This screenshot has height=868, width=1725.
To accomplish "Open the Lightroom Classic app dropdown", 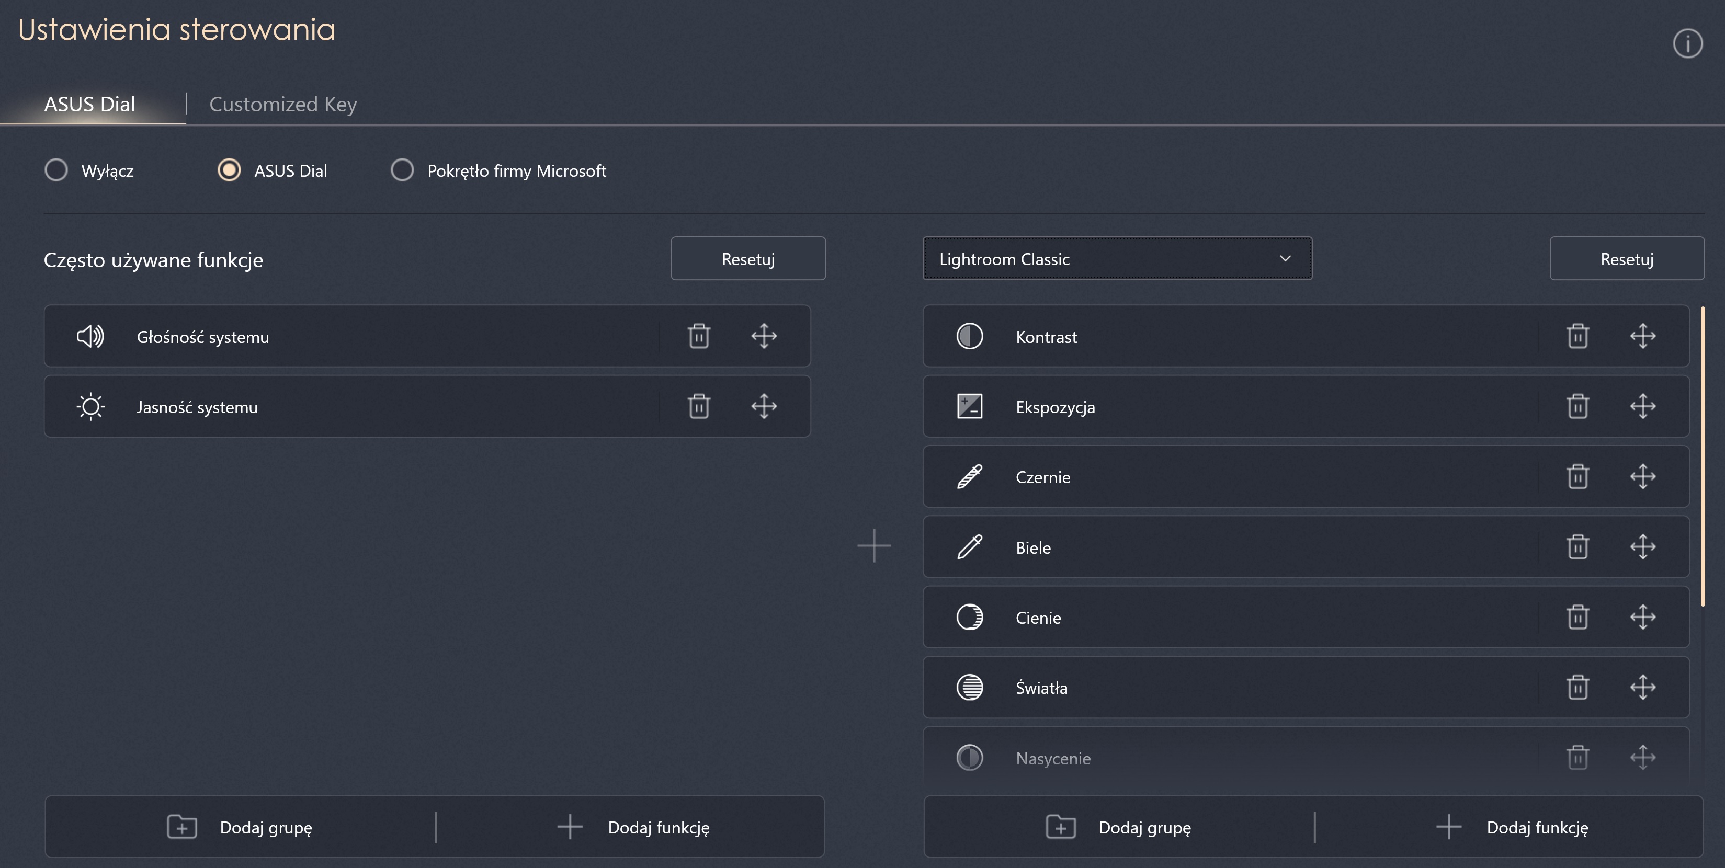I will tap(1116, 259).
